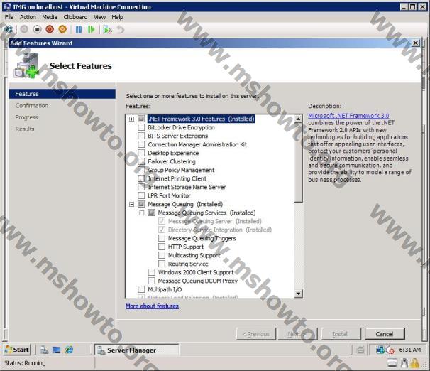Click the Server Manager quick launch icon
The image size is (430, 371).
44,350
